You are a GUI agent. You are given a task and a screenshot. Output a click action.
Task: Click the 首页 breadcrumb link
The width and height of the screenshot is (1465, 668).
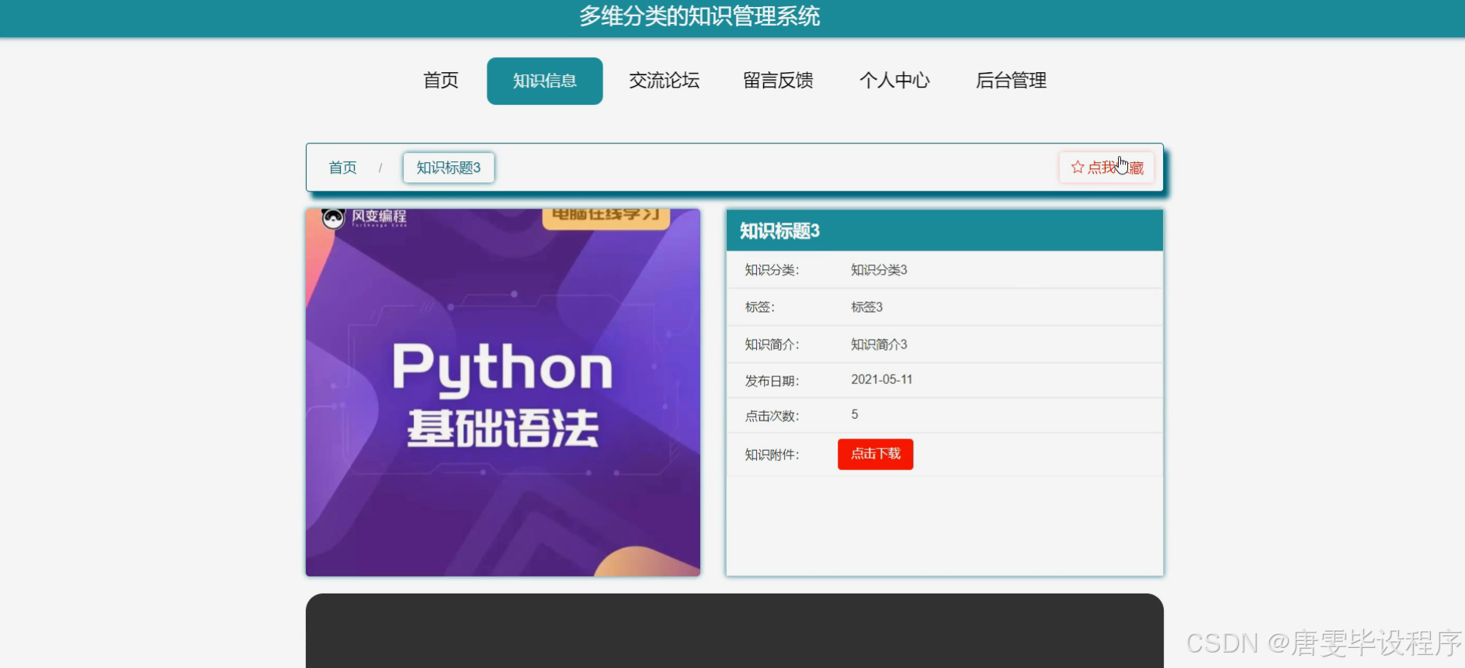[x=342, y=168]
